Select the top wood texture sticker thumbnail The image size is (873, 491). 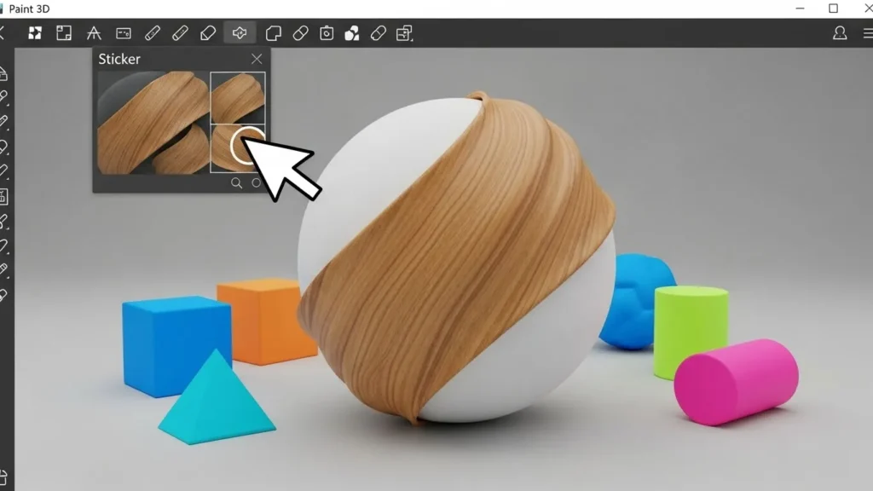point(237,96)
